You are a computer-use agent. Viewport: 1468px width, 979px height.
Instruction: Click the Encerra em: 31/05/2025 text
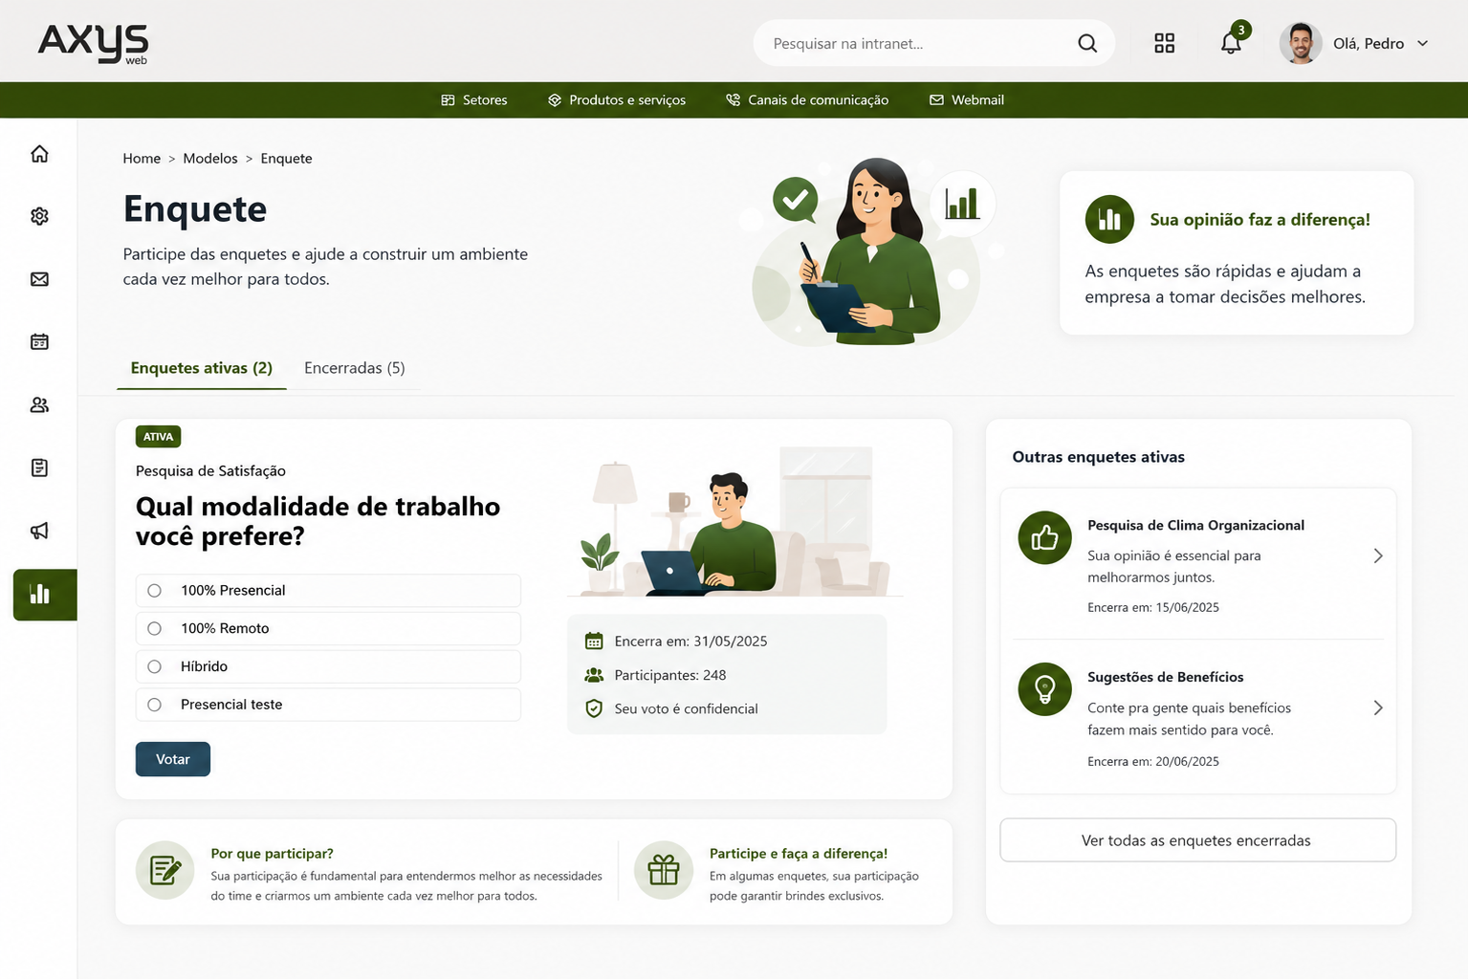point(690,642)
